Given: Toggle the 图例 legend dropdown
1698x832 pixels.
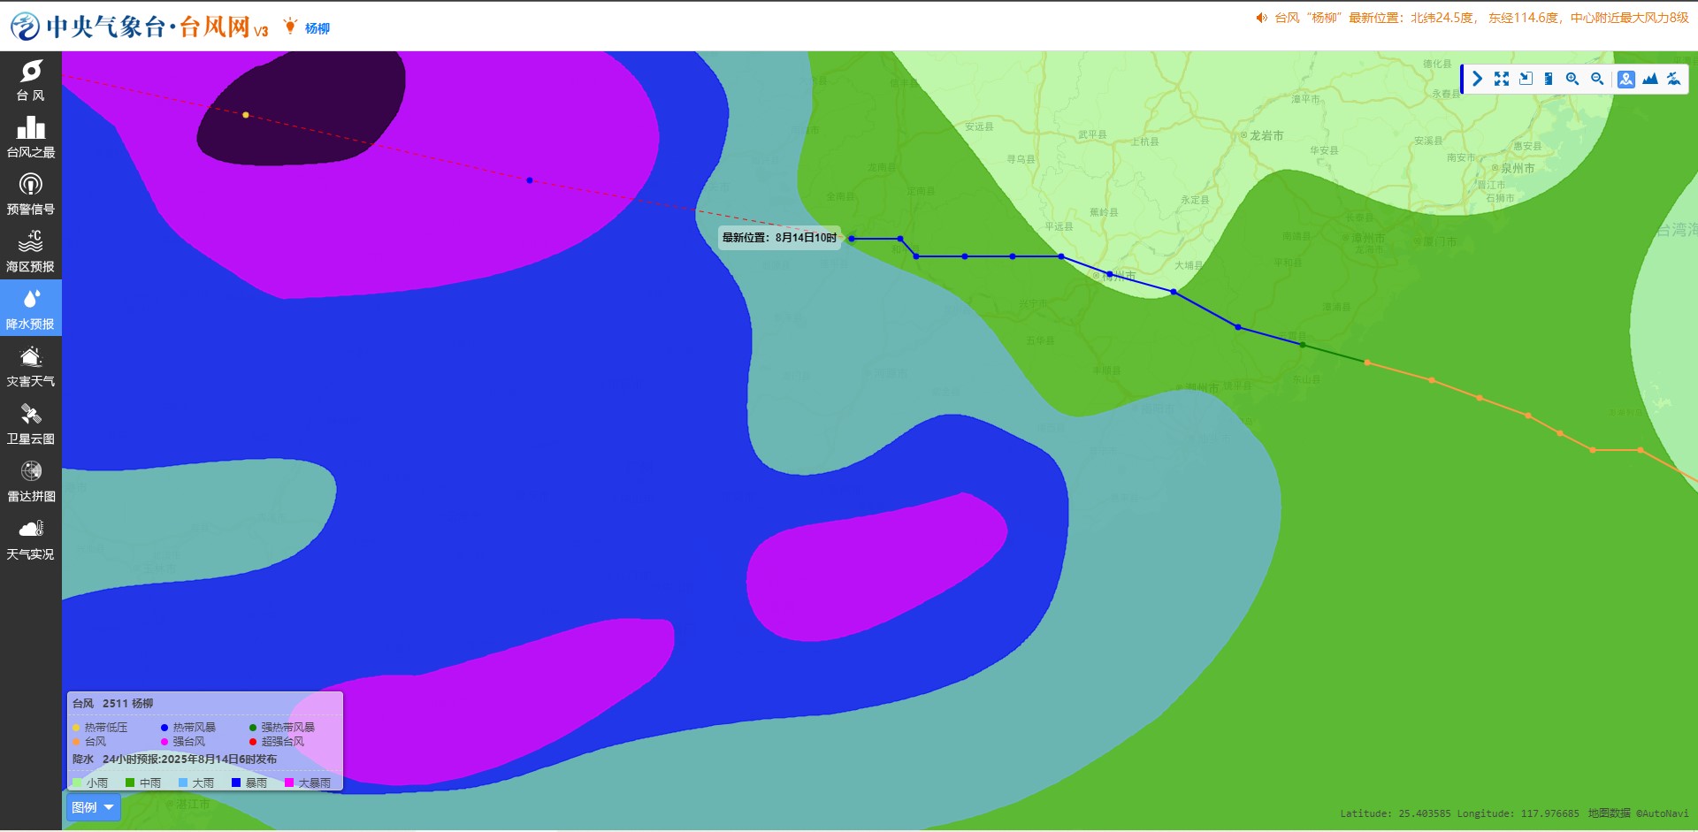Looking at the screenshot, I should [93, 807].
